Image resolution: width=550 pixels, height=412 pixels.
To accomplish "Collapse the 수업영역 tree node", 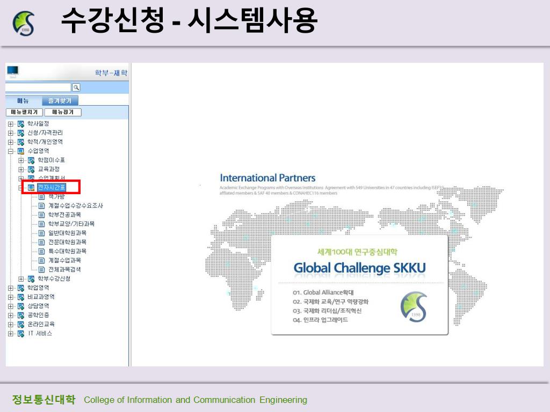I will click(x=11, y=151).
